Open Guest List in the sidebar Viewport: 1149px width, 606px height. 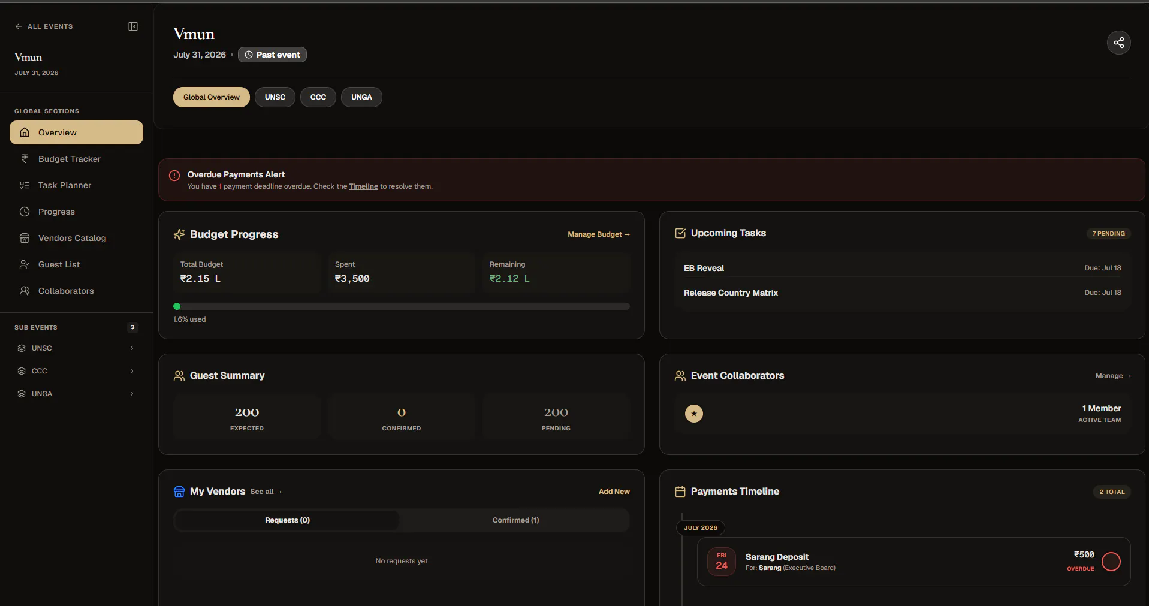[76, 264]
